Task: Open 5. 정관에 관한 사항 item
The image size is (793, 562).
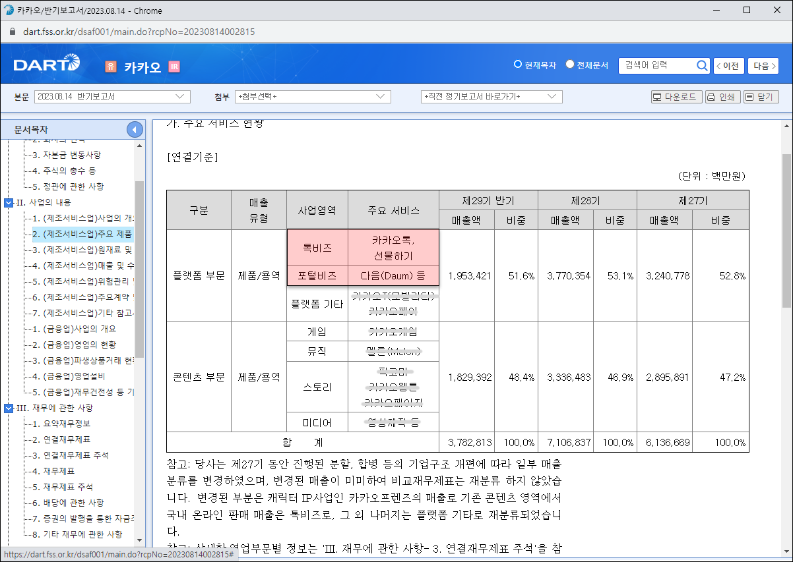Action: coord(68,186)
